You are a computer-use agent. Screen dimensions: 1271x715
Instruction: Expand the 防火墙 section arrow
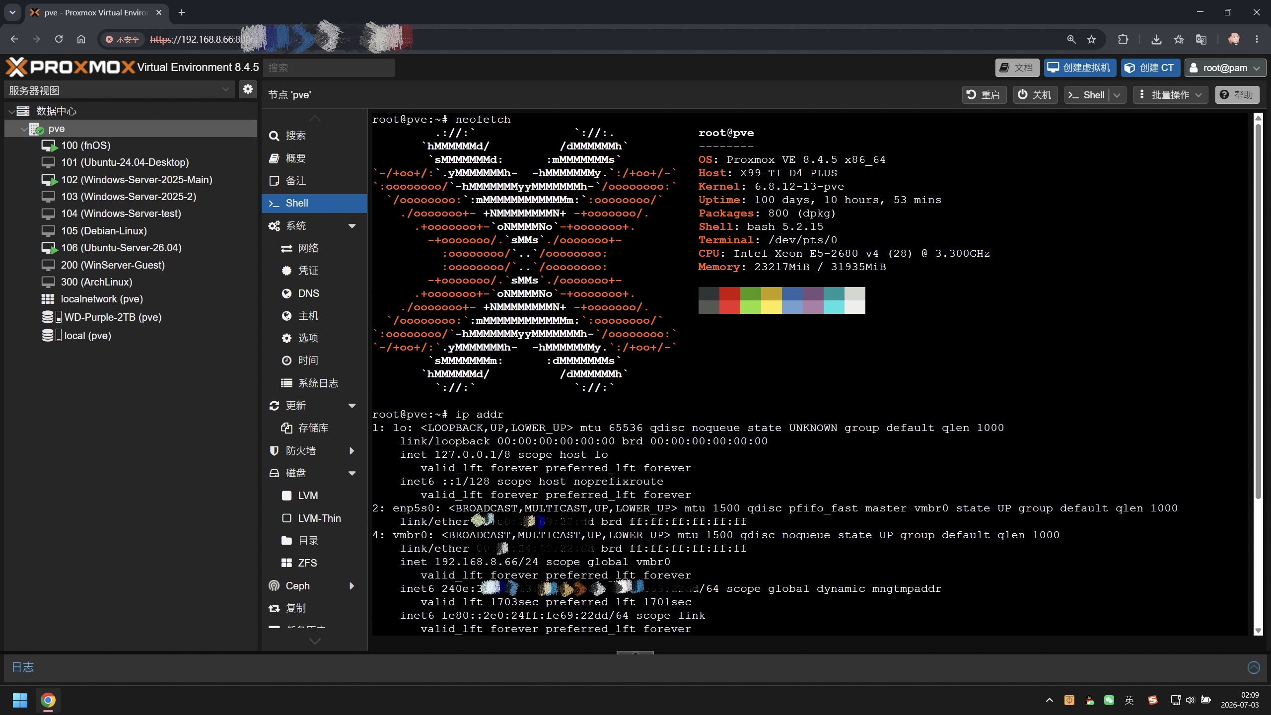coord(352,451)
